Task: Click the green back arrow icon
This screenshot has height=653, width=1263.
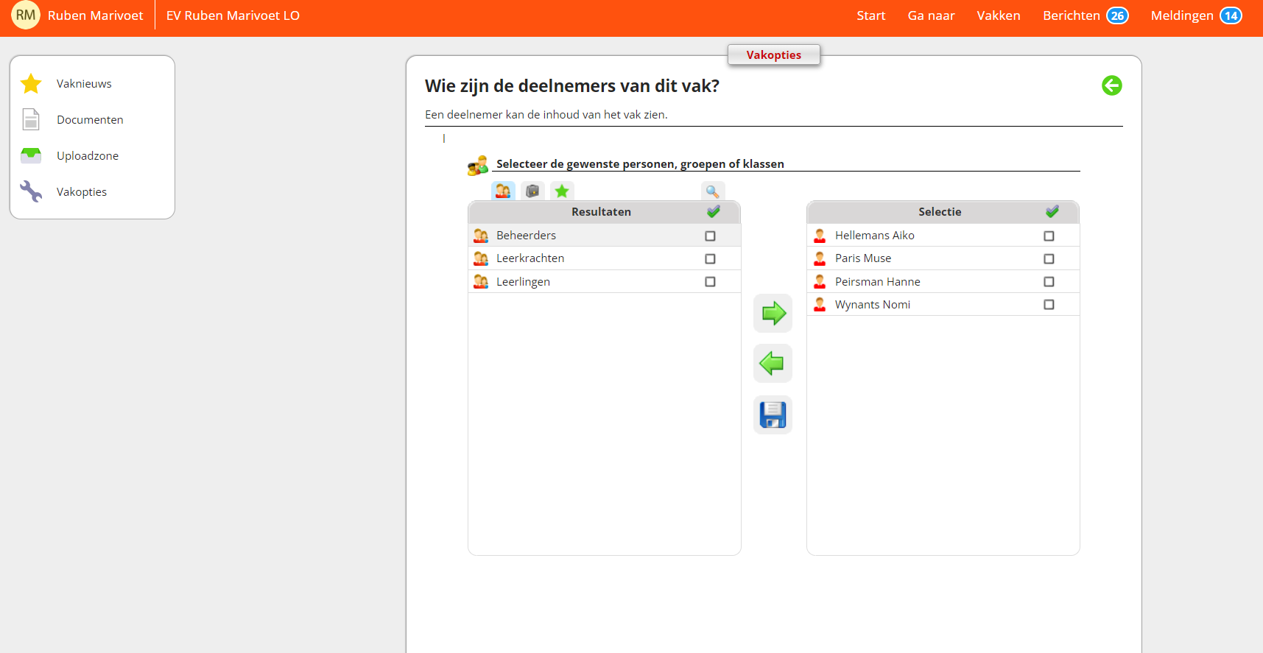Action: pyautogui.click(x=1111, y=85)
